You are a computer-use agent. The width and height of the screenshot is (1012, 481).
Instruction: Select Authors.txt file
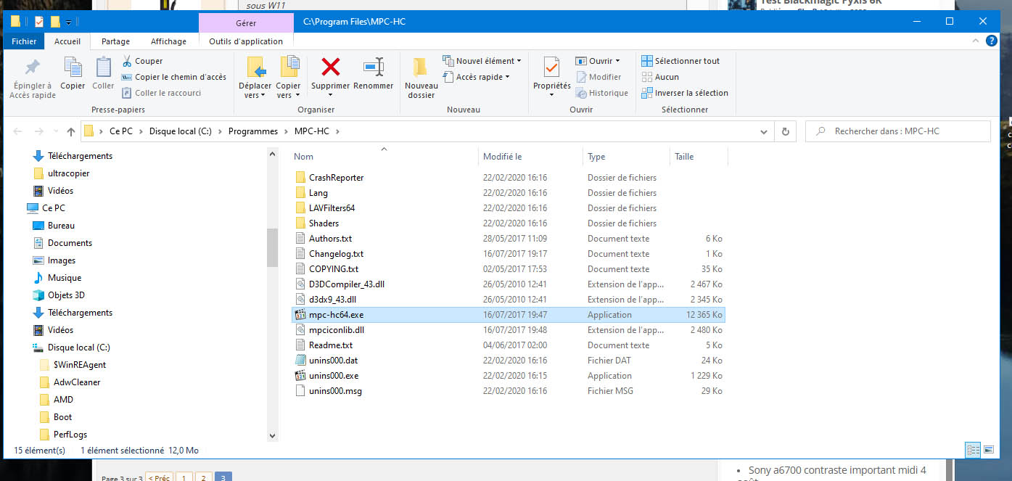[330, 239]
